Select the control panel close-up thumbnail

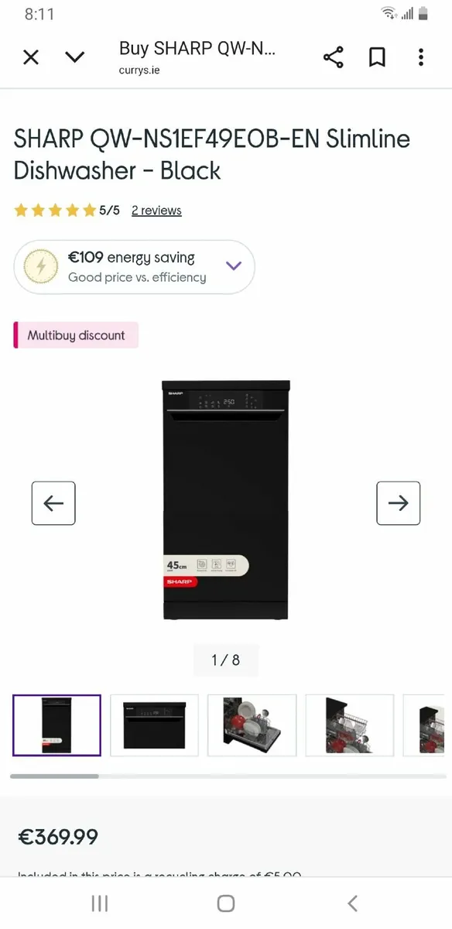point(154,725)
